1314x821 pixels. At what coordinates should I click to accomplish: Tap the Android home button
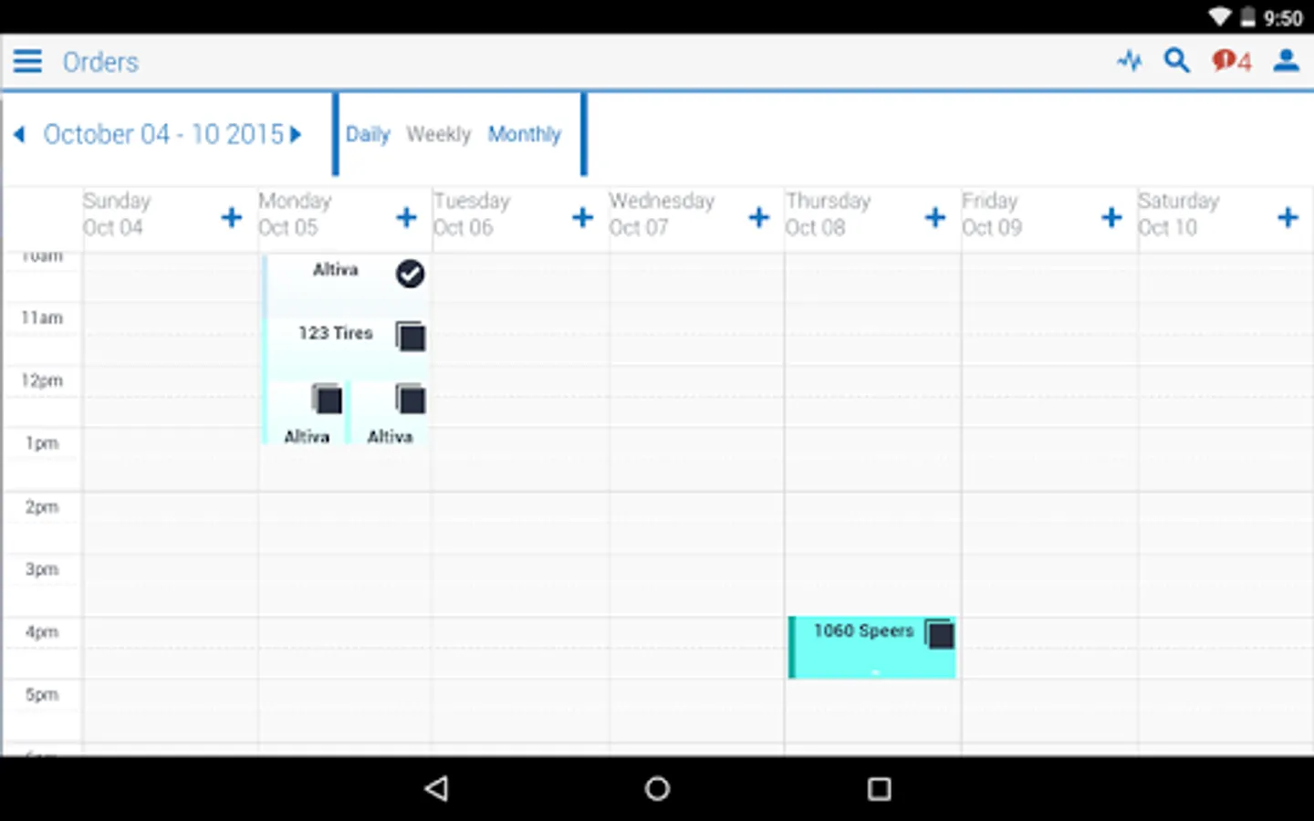657,788
